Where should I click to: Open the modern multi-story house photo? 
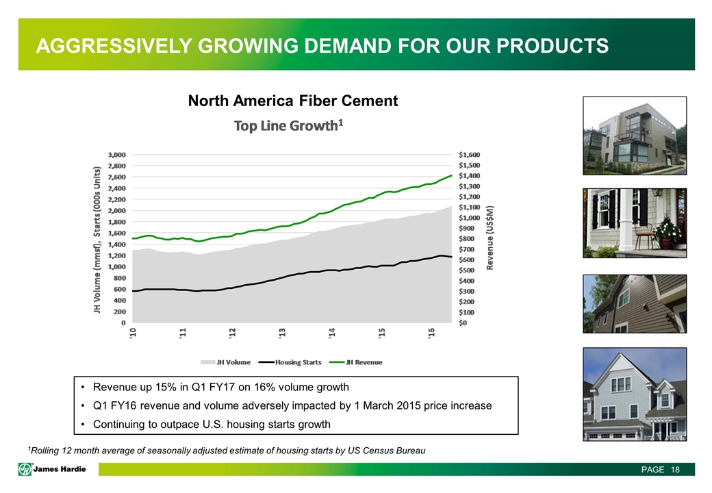(635, 136)
